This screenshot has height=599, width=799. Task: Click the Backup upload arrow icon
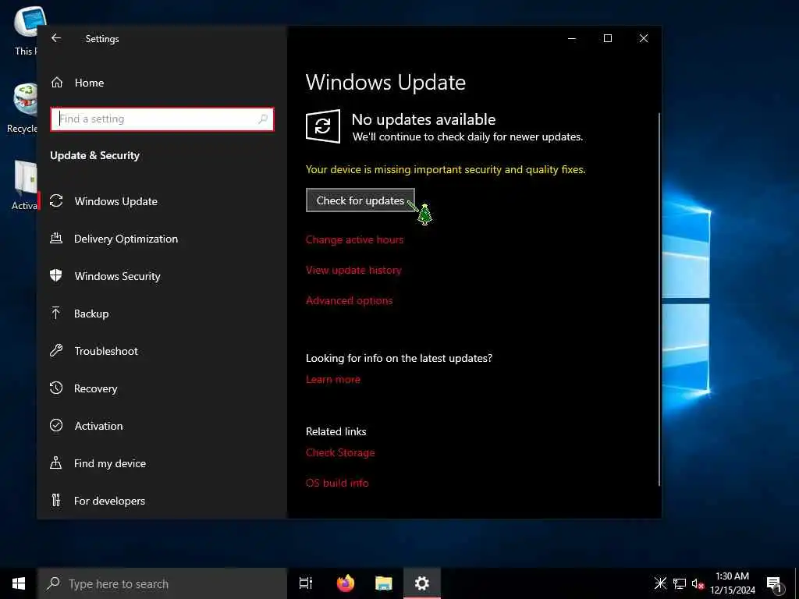pyautogui.click(x=56, y=313)
